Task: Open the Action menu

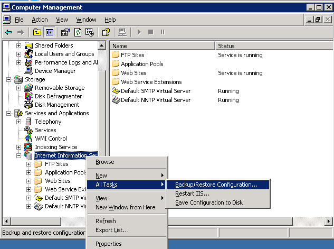Action: [40, 20]
